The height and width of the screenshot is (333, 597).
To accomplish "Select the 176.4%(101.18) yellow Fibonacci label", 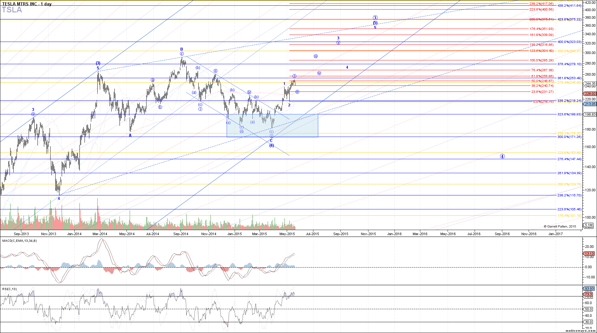I will pos(569,216).
